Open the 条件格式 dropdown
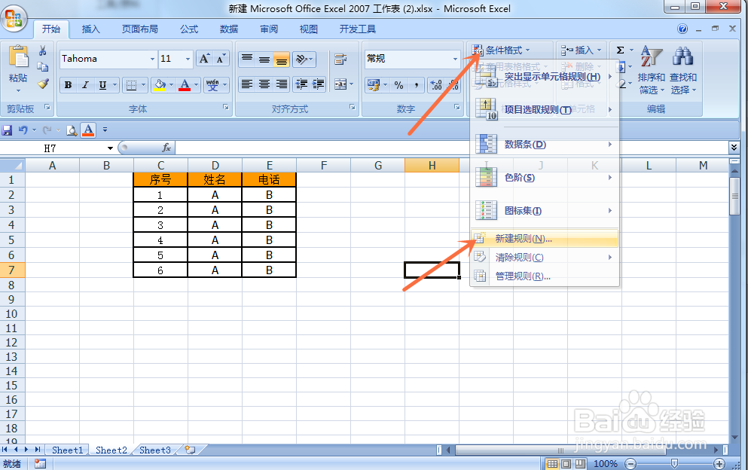 502,50
